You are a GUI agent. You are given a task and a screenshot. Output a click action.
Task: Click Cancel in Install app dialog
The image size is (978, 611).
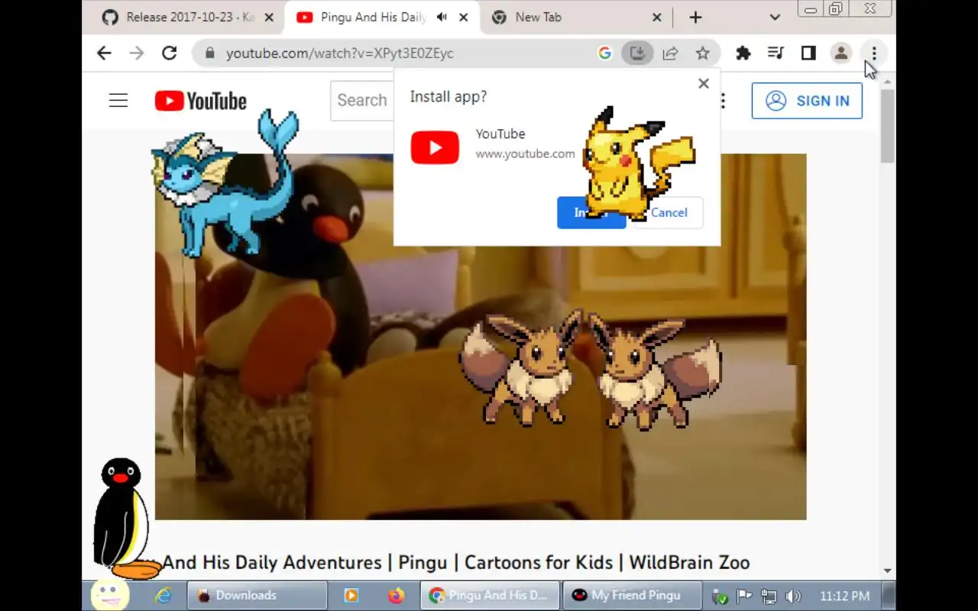(669, 212)
